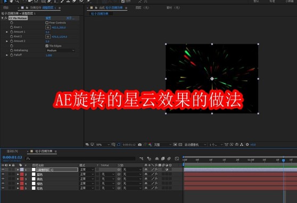Click the timeline layer search field
Image resolution: width=297 pixels, height=203 pixels.
[x=80, y=158]
